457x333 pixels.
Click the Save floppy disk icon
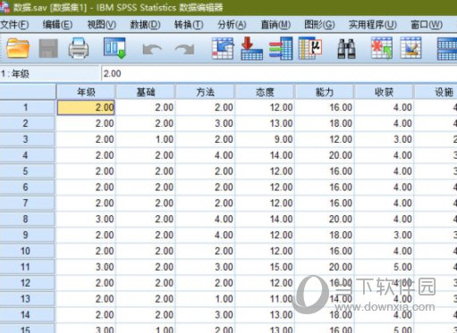(48, 48)
